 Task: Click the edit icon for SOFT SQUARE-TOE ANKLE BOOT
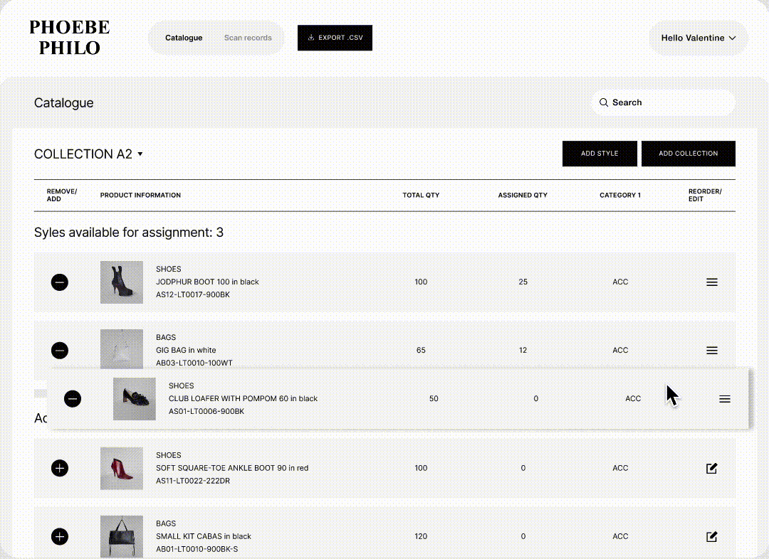coord(711,468)
